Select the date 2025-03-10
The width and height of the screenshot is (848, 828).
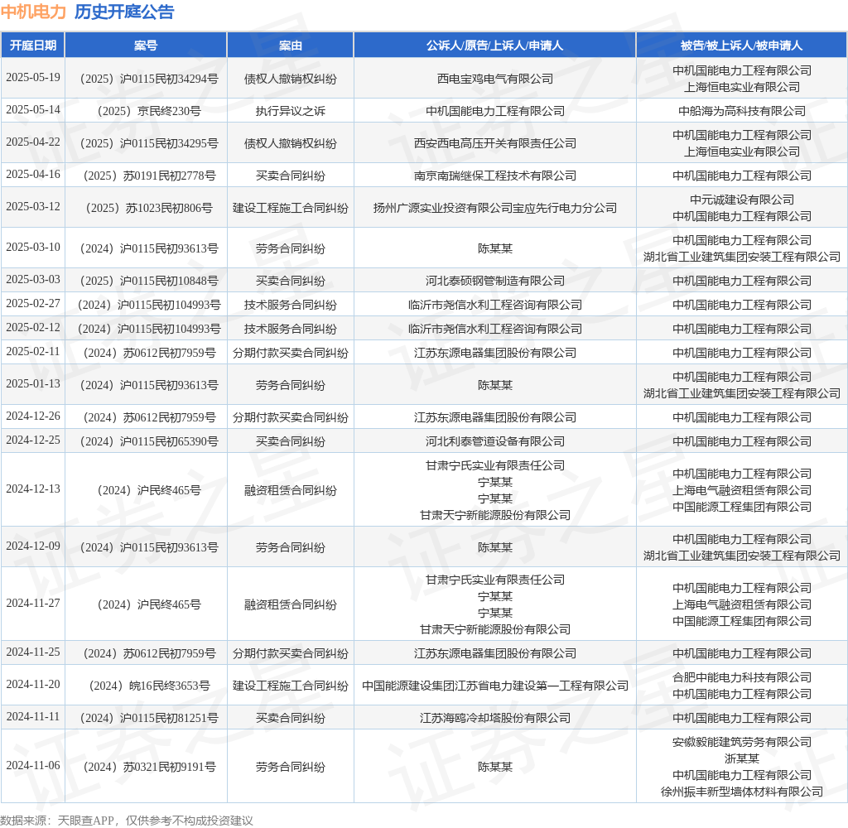(x=33, y=247)
